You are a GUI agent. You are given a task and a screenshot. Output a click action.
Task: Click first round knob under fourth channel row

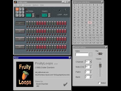point(27,51)
